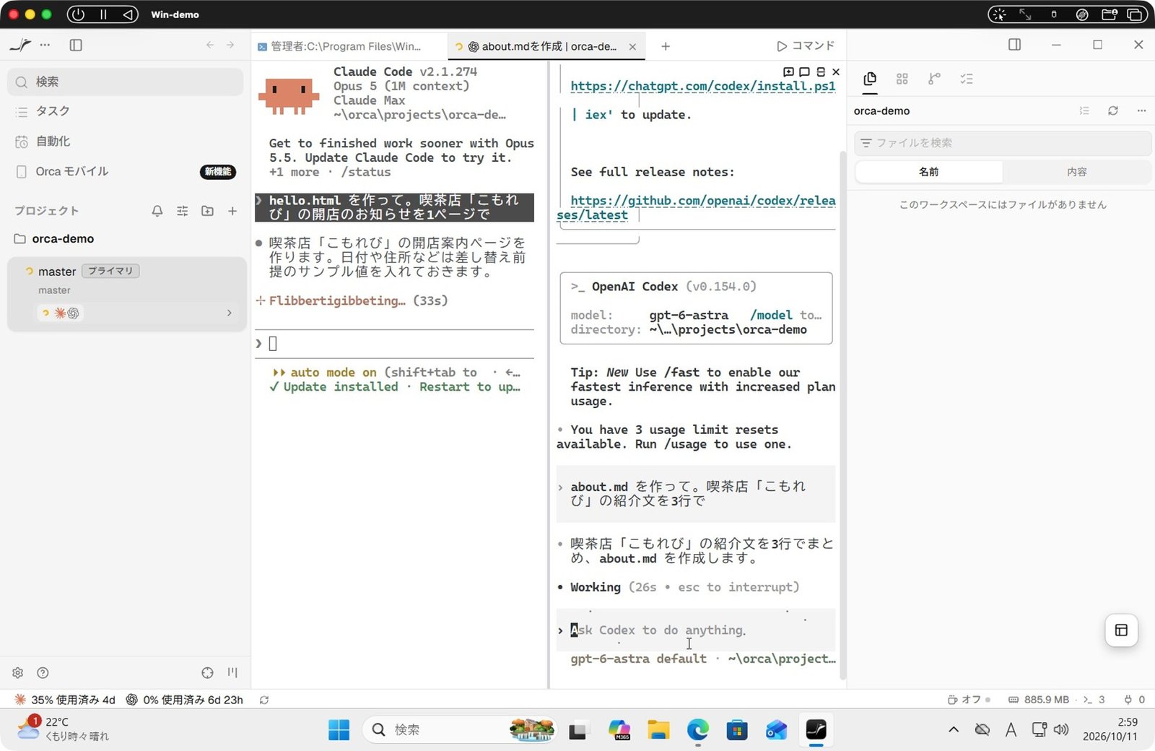
Task: Toggle the right side panel layout icon
Action: [1014, 45]
